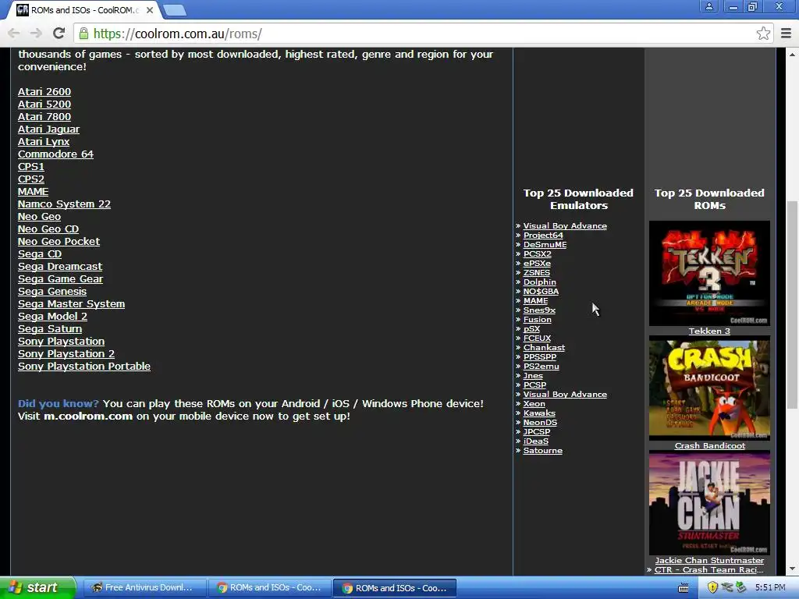Open the Sega Saturn link
Viewport: 799px width, 599px height.
click(x=50, y=328)
